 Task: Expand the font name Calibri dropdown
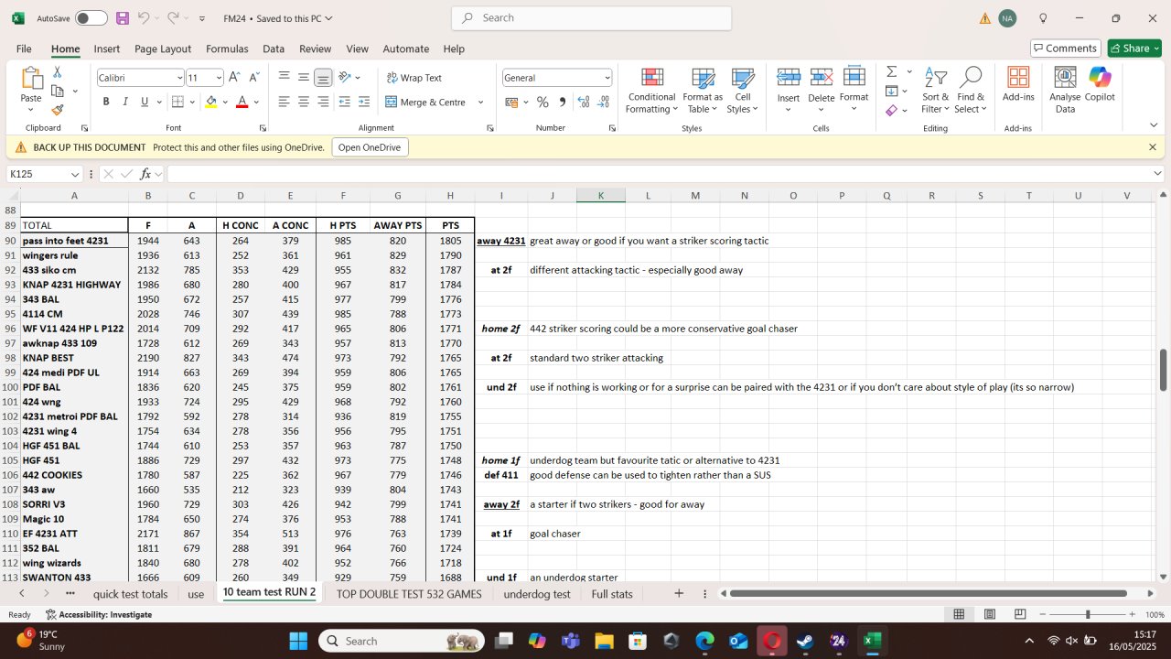point(179,78)
